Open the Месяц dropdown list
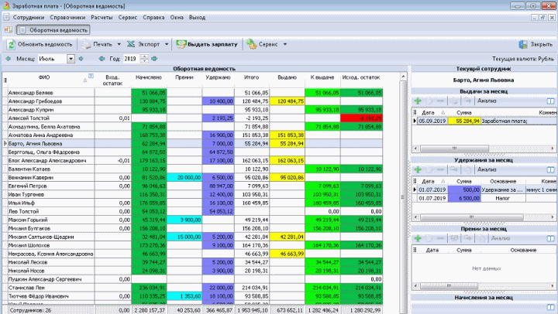The height and width of the screenshot is (314, 558). [71, 59]
